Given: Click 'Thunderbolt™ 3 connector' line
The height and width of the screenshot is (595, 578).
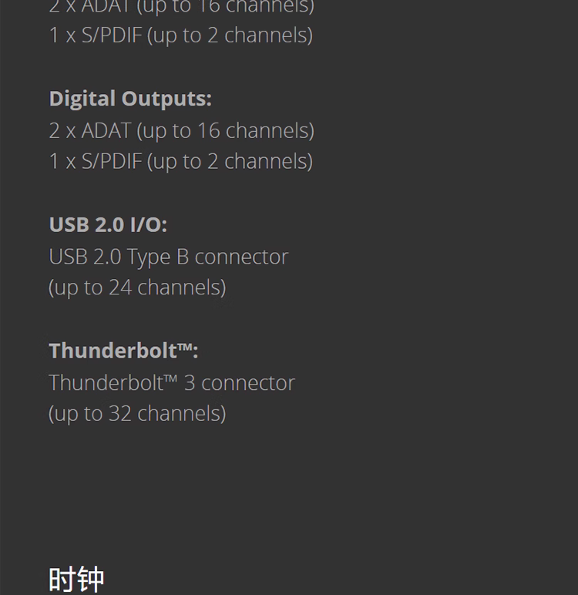Looking at the screenshot, I should pos(172,383).
